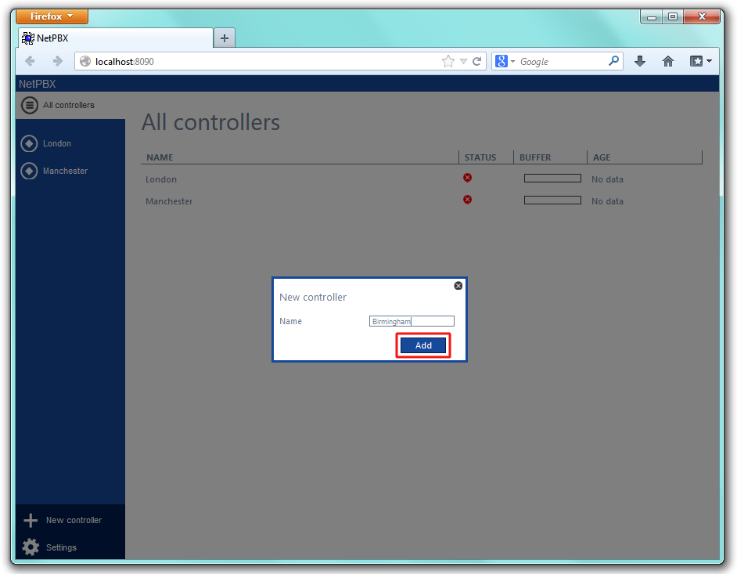The image size is (737, 574).
Task: Click the London red error status icon
Action: tap(468, 178)
